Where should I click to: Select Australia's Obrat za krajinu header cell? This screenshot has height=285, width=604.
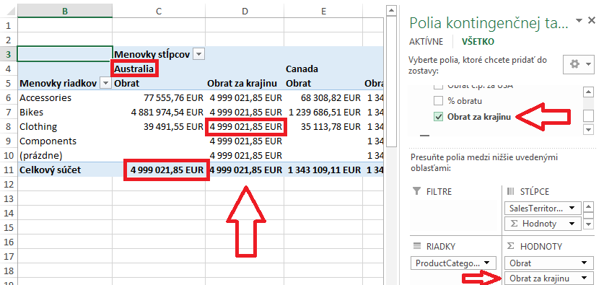(245, 83)
